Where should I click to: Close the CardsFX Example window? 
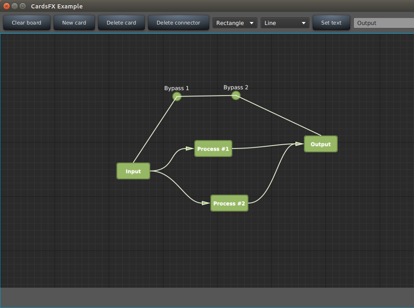(6, 6)
